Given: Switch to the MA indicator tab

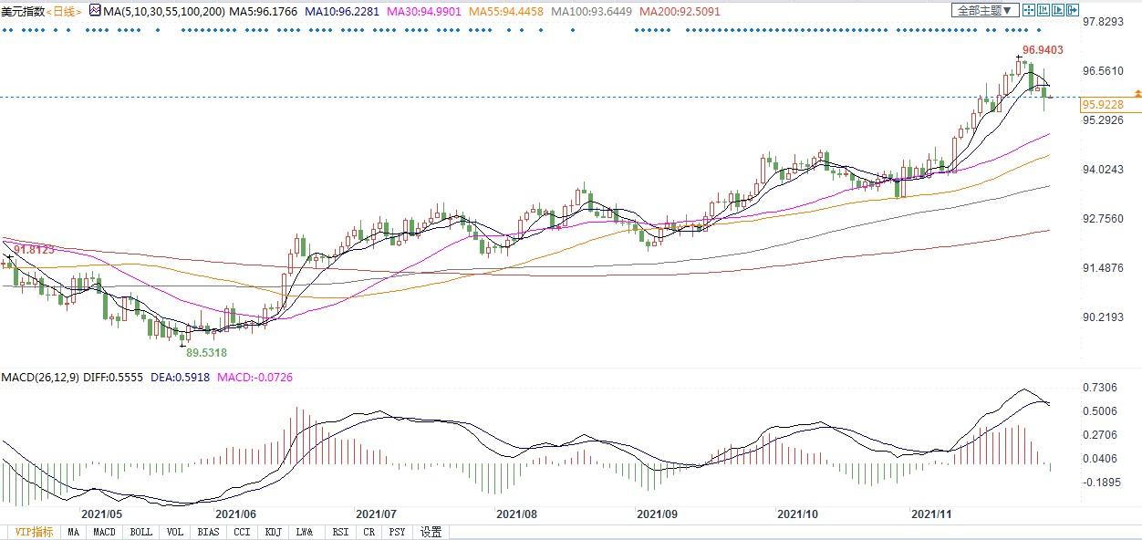Looking at the screenshot, I should point(74,532).
